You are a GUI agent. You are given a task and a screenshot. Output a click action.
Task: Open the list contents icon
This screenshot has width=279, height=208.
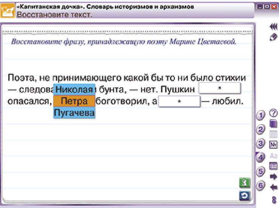273,166
